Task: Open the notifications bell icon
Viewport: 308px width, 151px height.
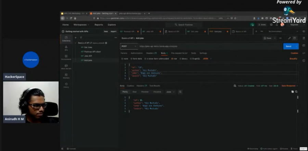Action: pyautogui.click(x=277, y=25)
